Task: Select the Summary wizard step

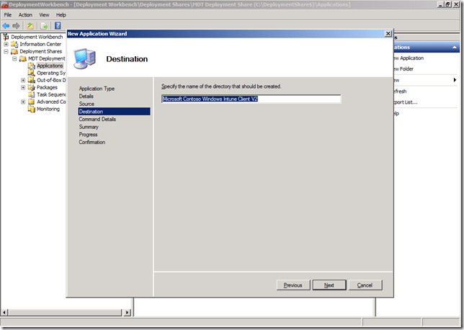Action: 89,127
